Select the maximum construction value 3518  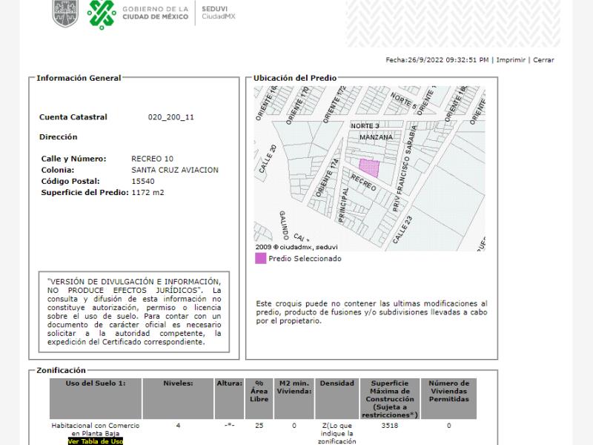pyautogui.click(x=390, y=425)
